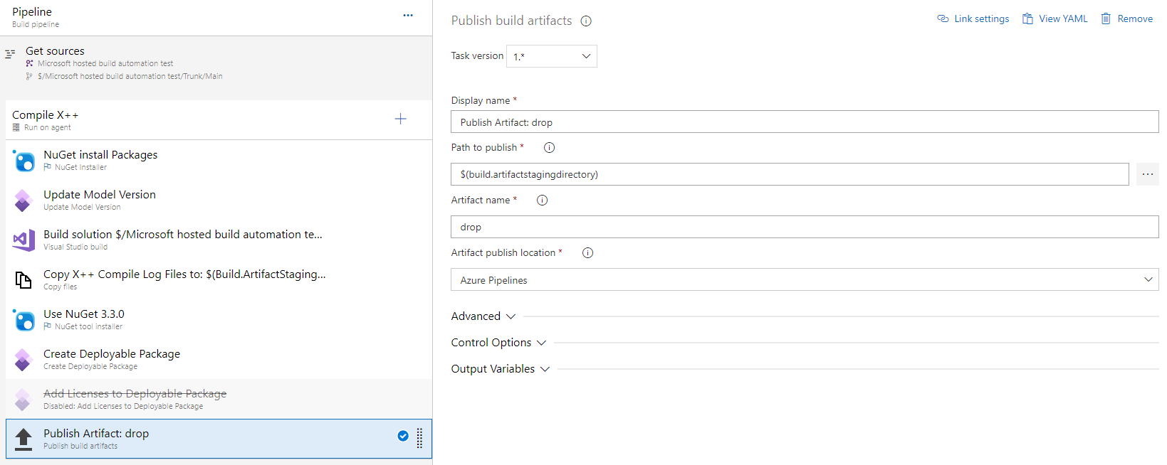Click the Remove task link
Image resolution: width=1167 pixels, height=465 pixels.
(x=1127, y=18)
